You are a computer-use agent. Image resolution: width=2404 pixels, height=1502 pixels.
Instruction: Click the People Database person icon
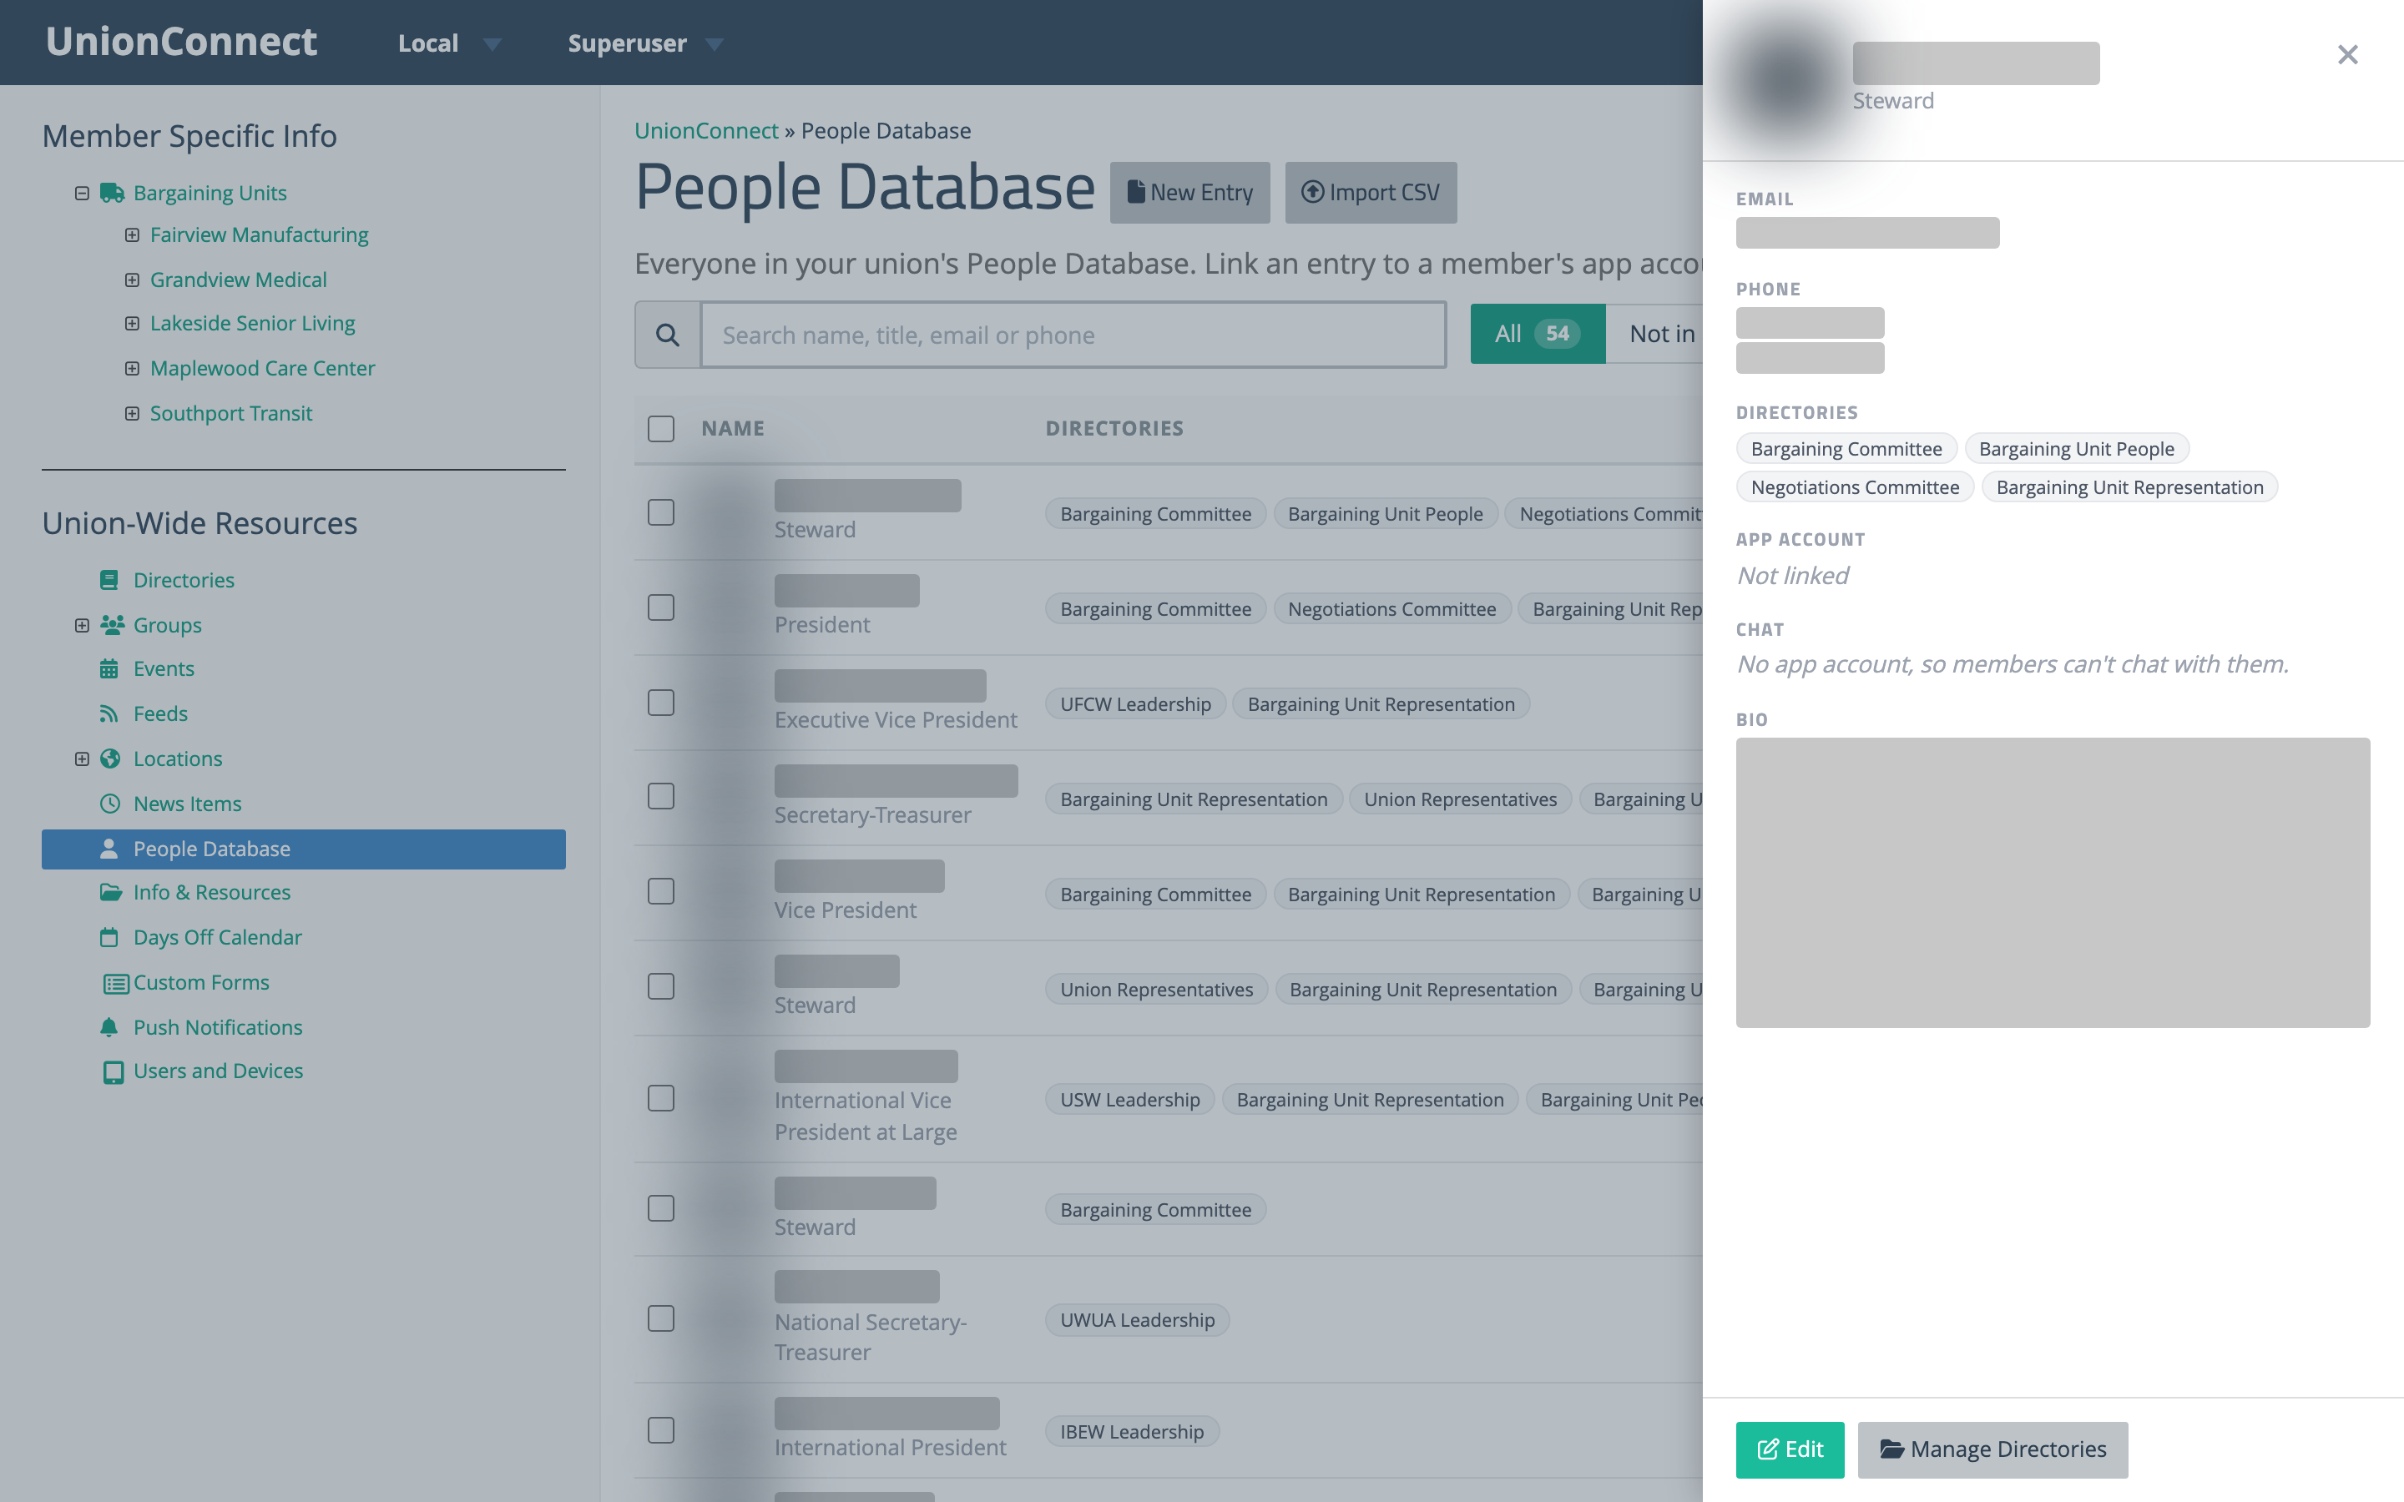tap(109, 849)
